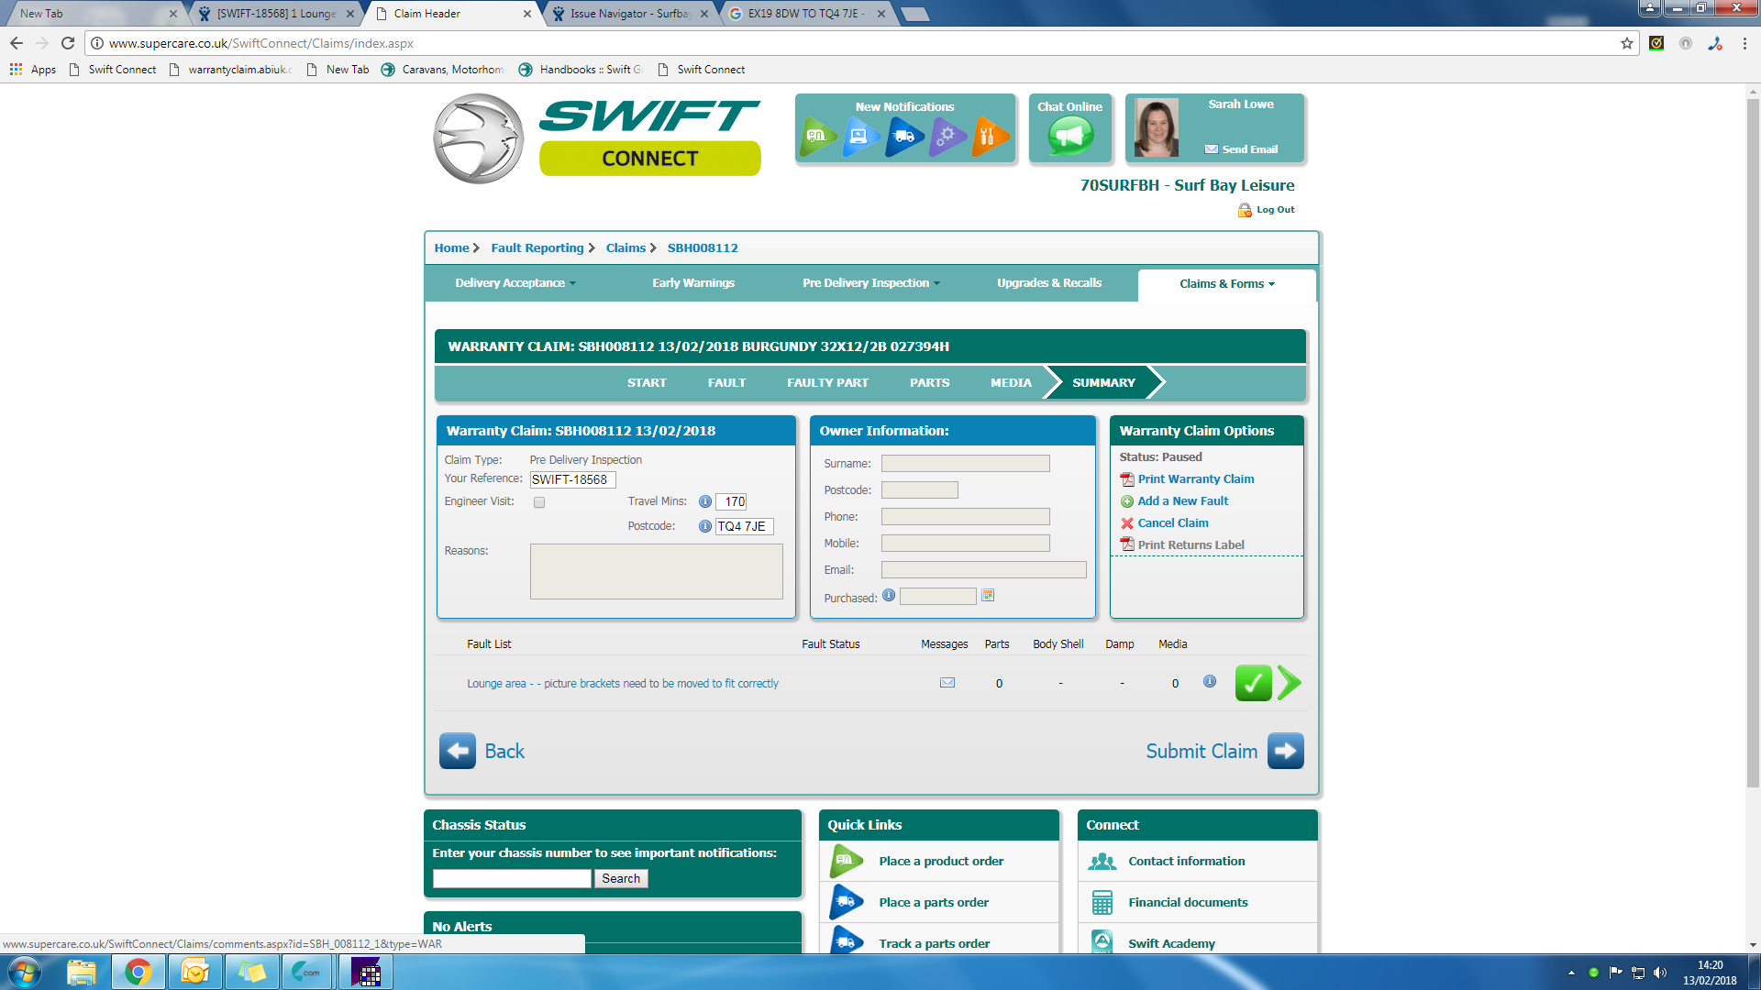Open the blue truck notification icon

pos(903,137)
